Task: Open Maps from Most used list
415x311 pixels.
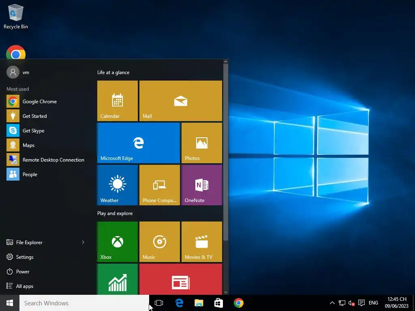Action: [x=45, y=145]
